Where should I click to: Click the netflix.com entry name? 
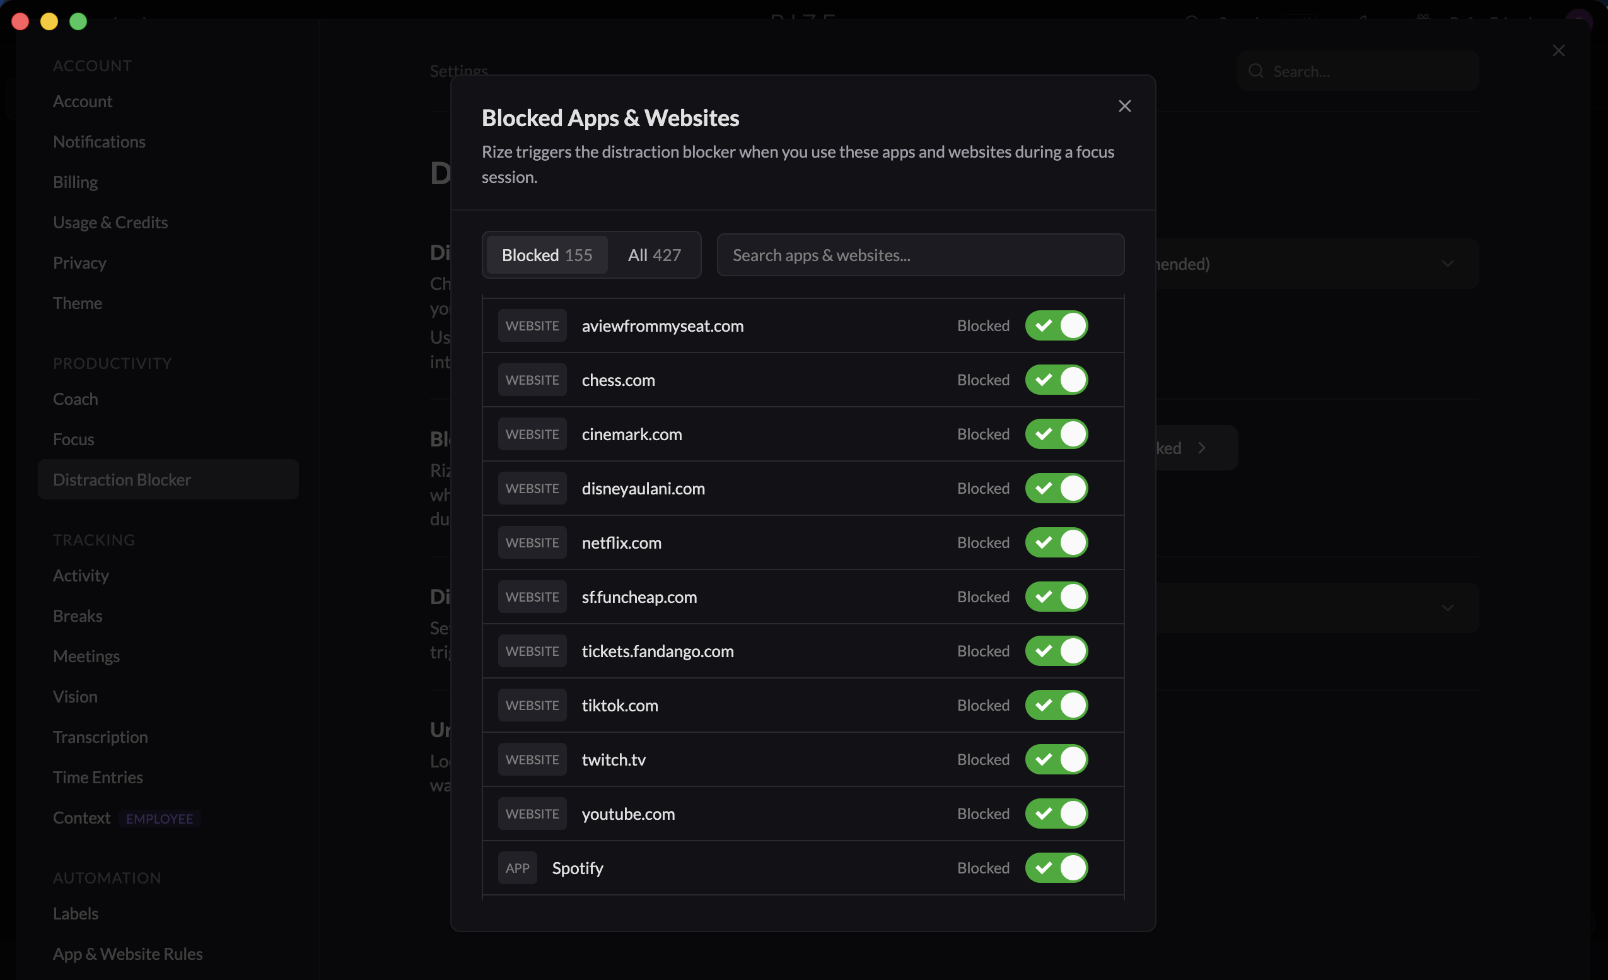pyautogui.click(x=621, y=542)
